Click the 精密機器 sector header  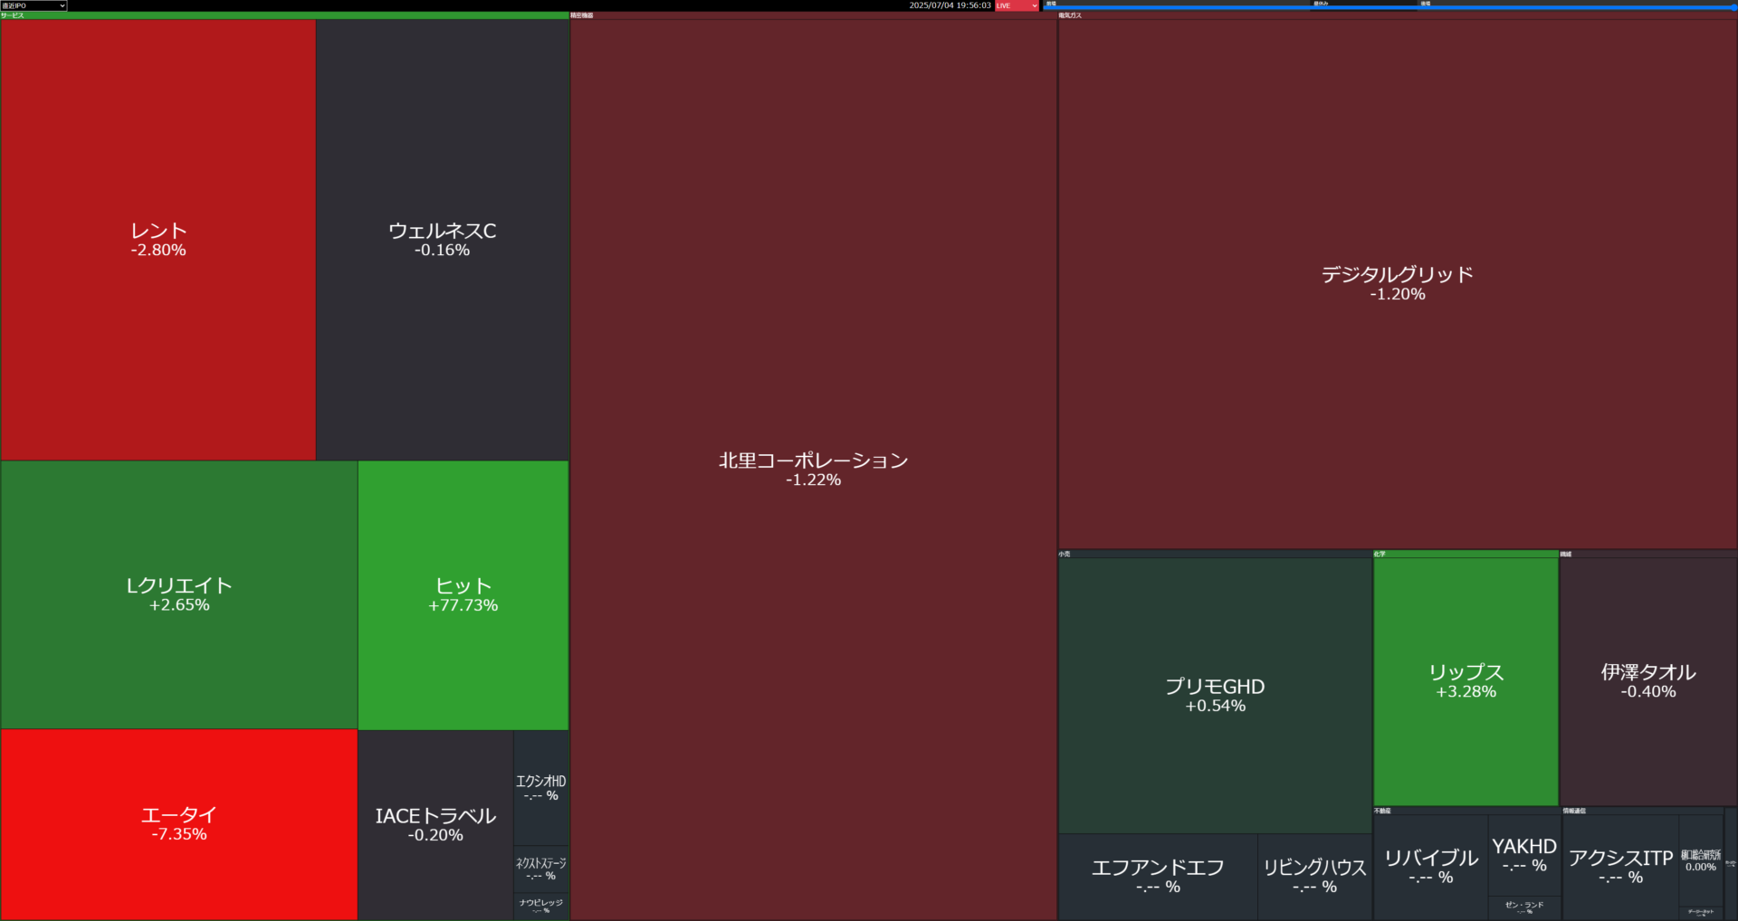coord(814,15)
